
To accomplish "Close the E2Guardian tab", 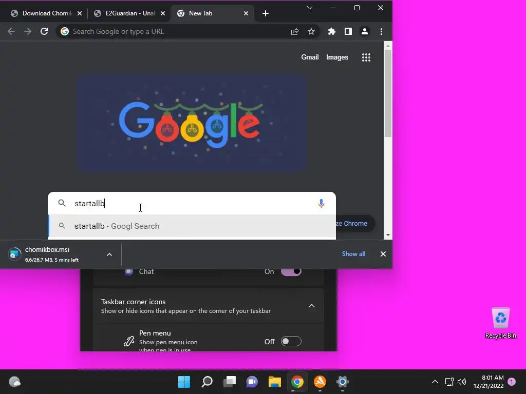I will [x=163, y=13].
